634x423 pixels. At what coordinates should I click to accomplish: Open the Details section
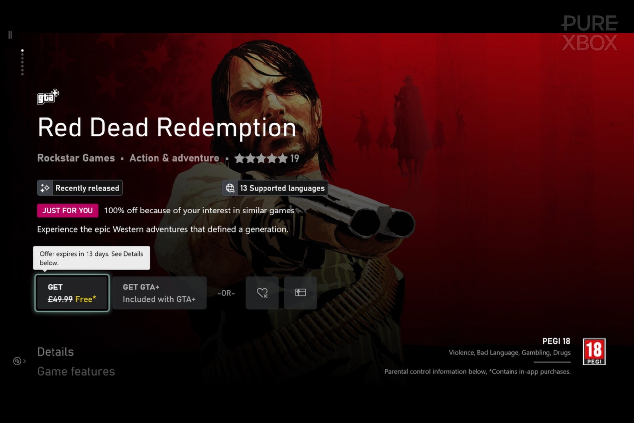click(x=55, y=352)
